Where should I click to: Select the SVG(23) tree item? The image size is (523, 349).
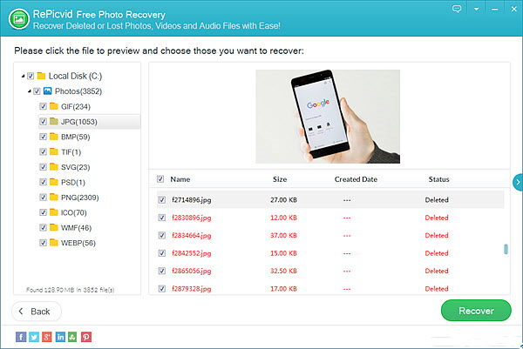[75, 167]
